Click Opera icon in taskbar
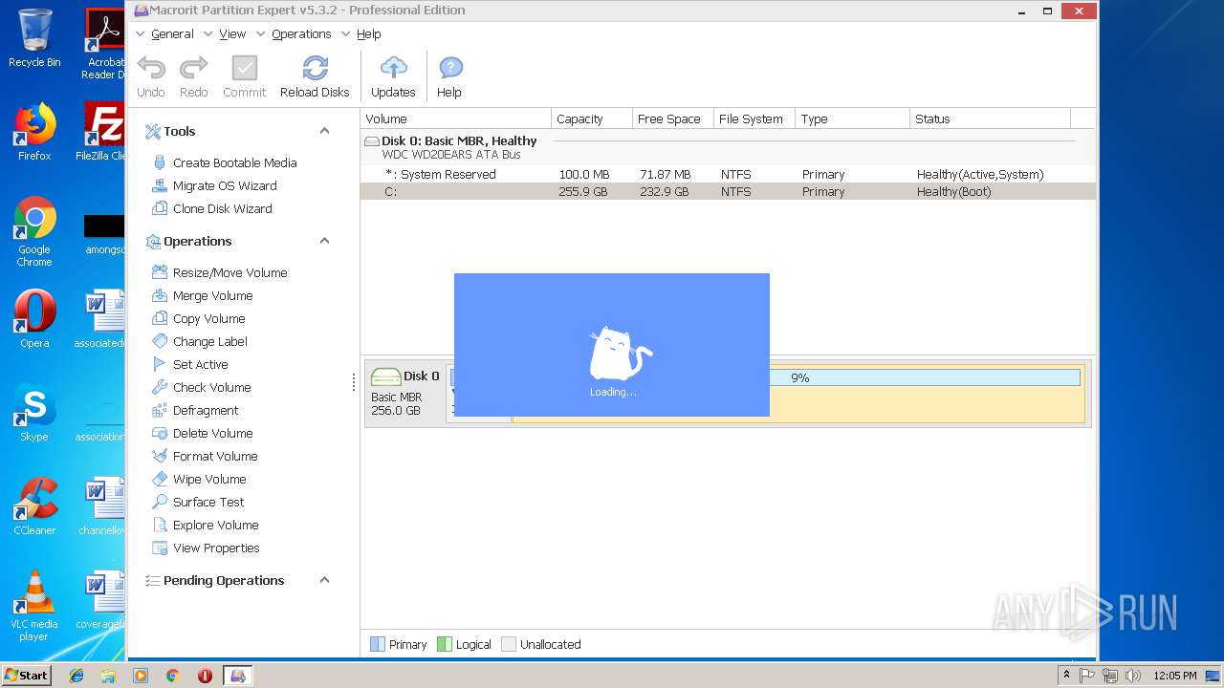This screenshot has width=1224, height=688. pos(205,676)
